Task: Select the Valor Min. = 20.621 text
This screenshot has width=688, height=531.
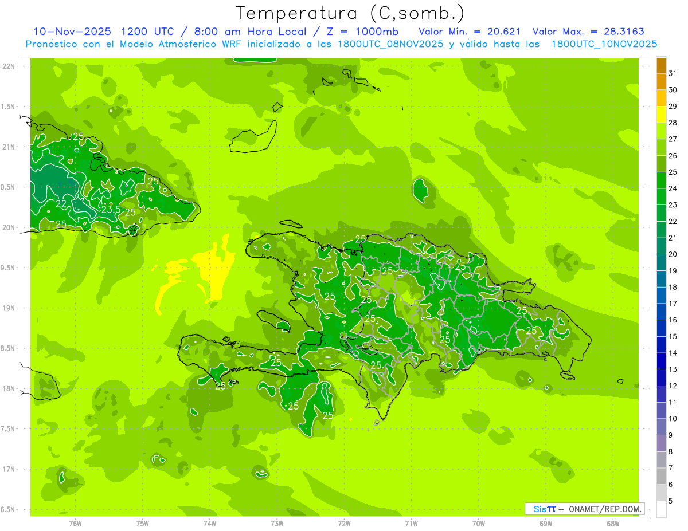Action: (x=470, y=32)
